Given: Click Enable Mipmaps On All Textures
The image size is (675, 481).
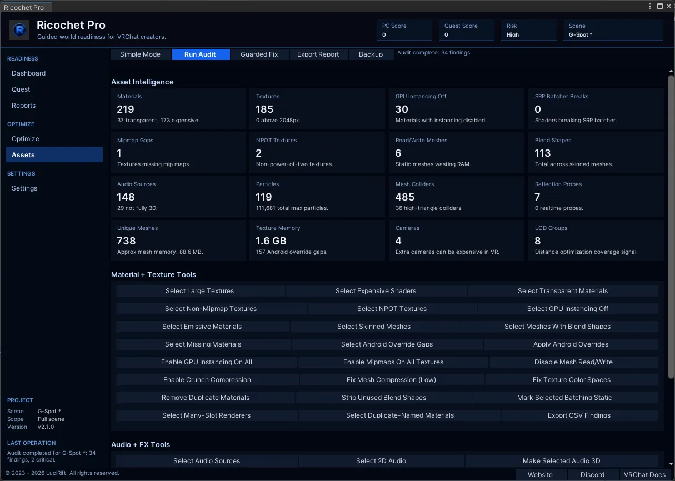Looking at the screenshot, I should (393, 362).
